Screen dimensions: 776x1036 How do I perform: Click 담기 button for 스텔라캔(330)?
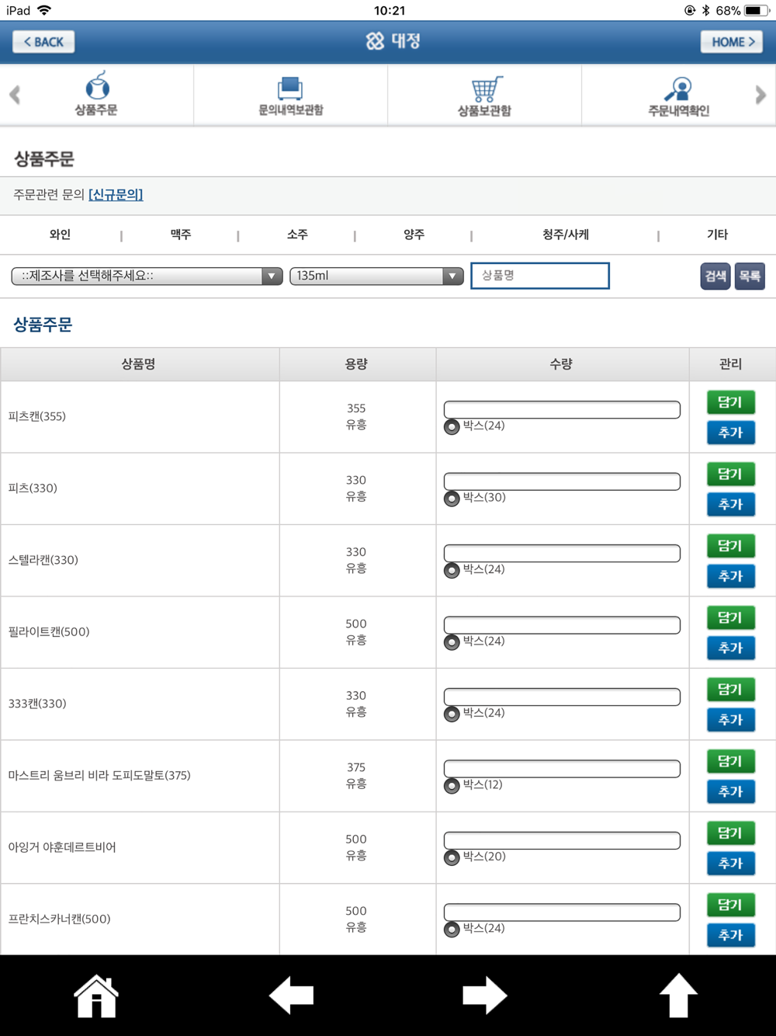click(x=730, y=545)
